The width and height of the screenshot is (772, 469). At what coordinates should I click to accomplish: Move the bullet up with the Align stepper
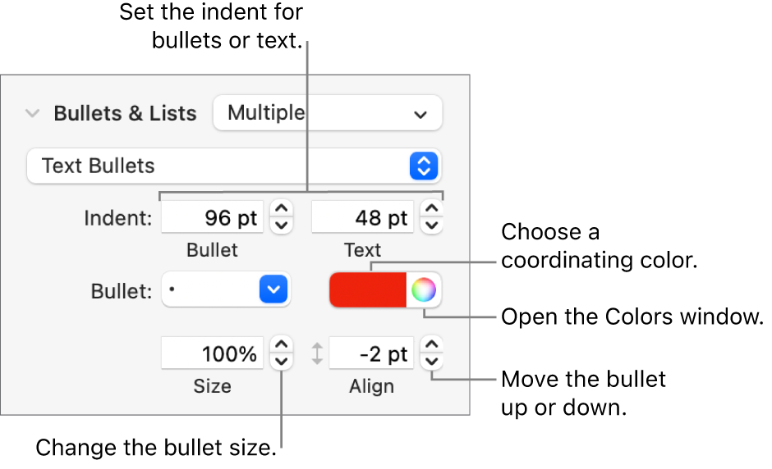432,346
